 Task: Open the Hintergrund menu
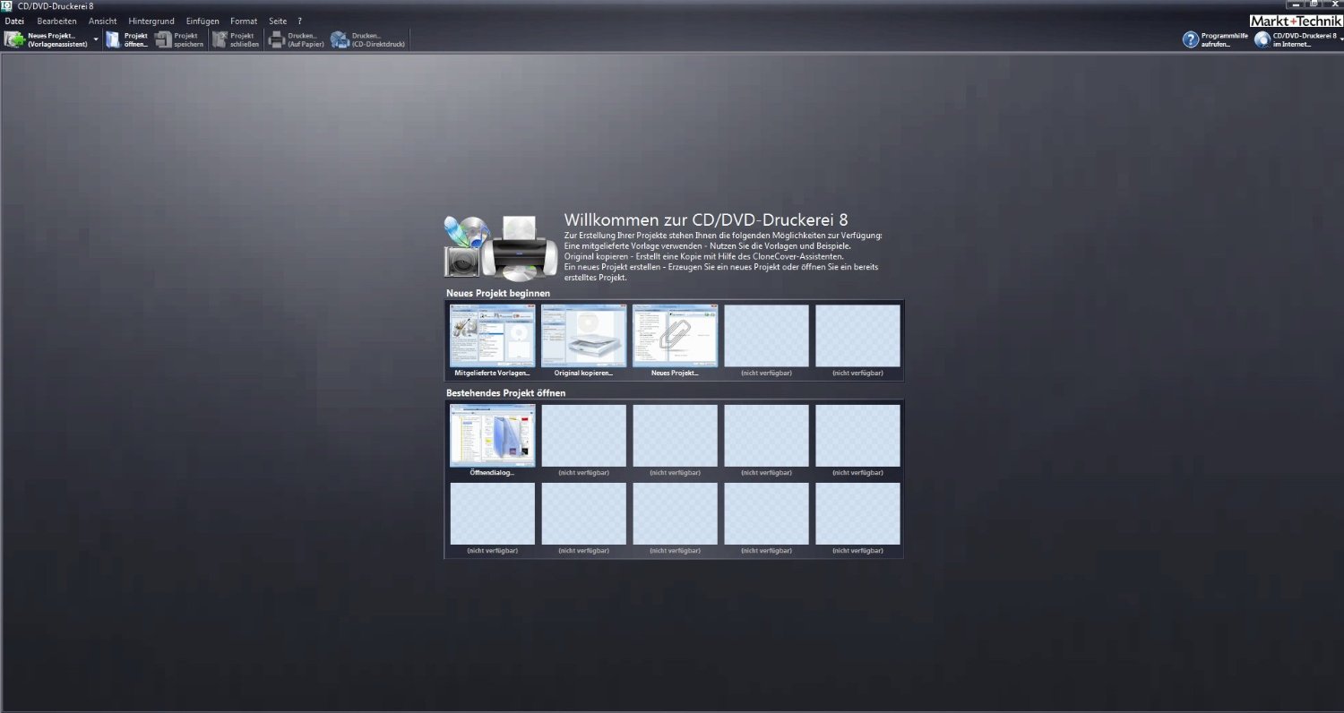151,21
